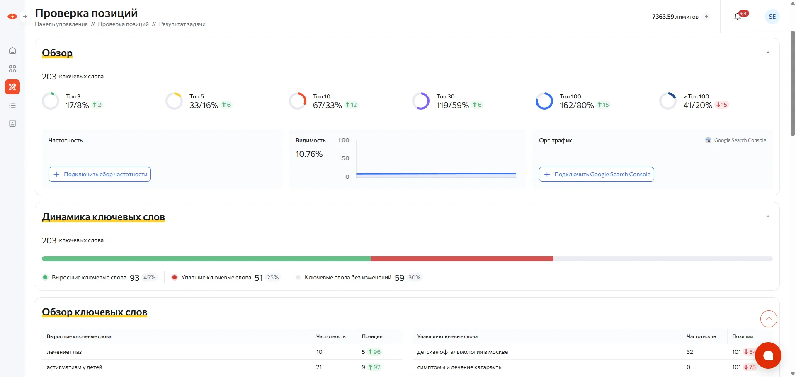Image resolution: width=796 pixels, height=377 pixels.
Task: Go to Проверка позиций breadcrumb
Action: pyautogui.click(x=124, y=24)
